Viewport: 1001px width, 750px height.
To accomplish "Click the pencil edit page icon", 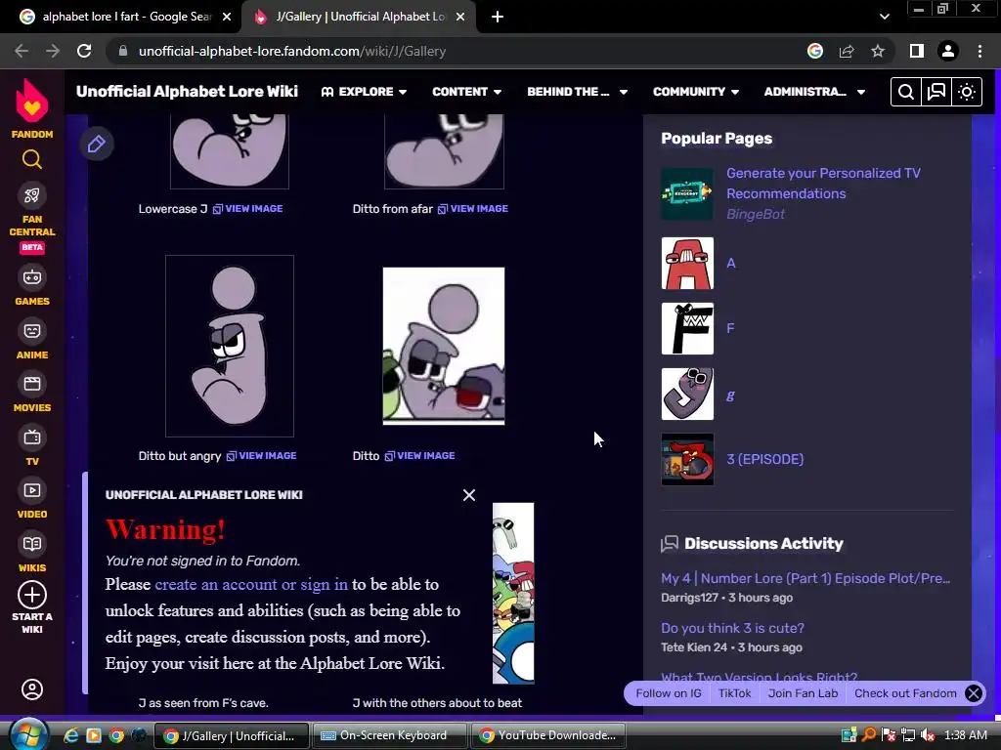I will click(97, 145).
